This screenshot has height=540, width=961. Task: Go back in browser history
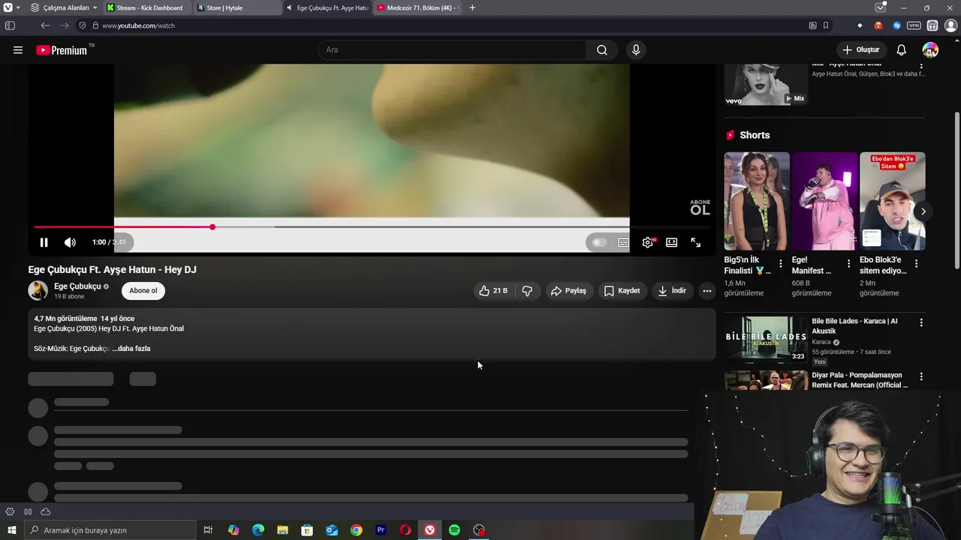click(45, 25)
